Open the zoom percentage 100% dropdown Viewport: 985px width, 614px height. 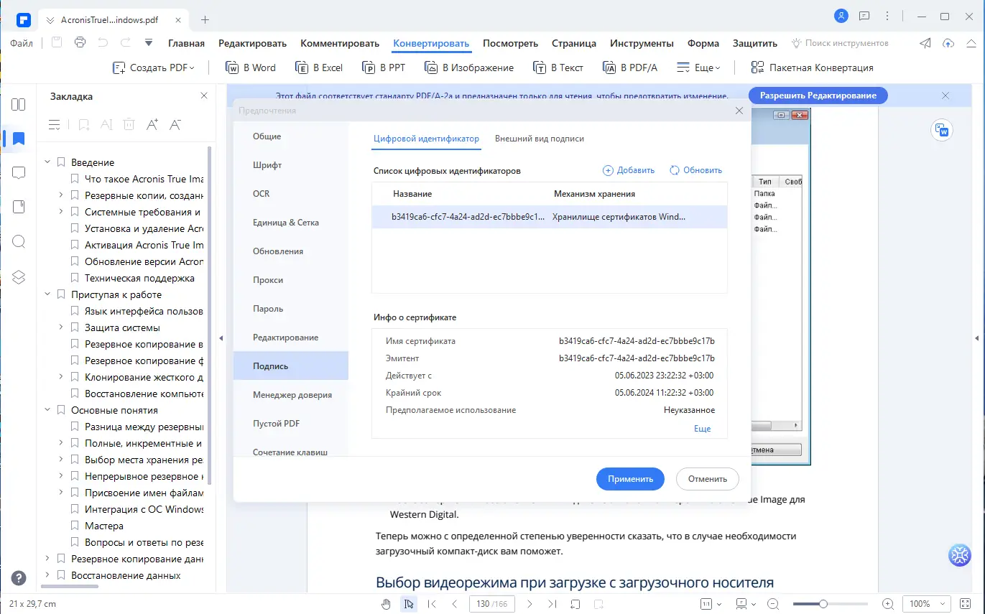(927, 604)
